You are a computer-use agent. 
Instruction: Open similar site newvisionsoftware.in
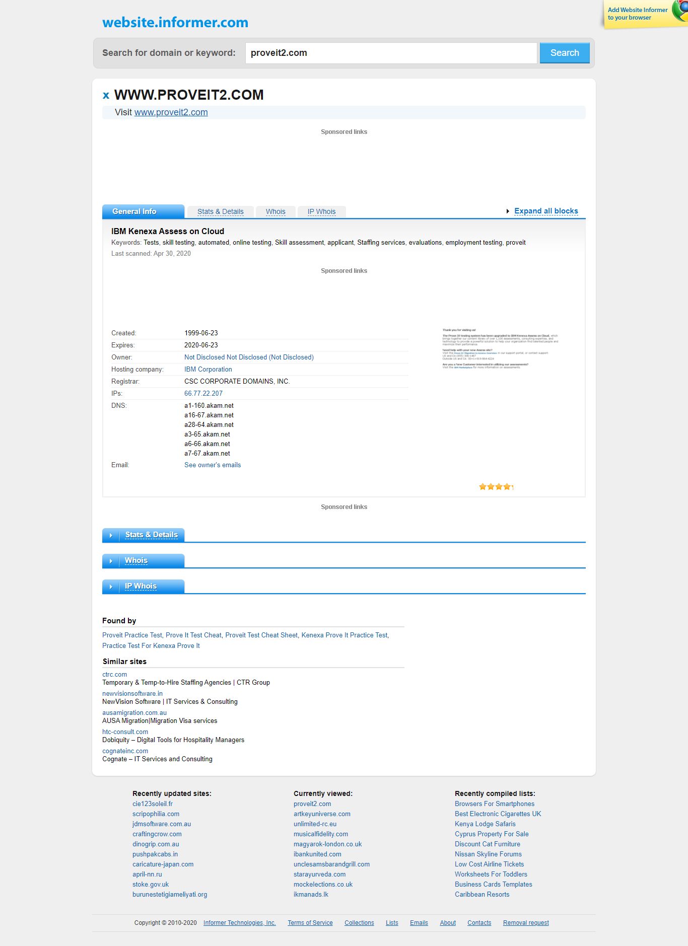pos(132,694)
